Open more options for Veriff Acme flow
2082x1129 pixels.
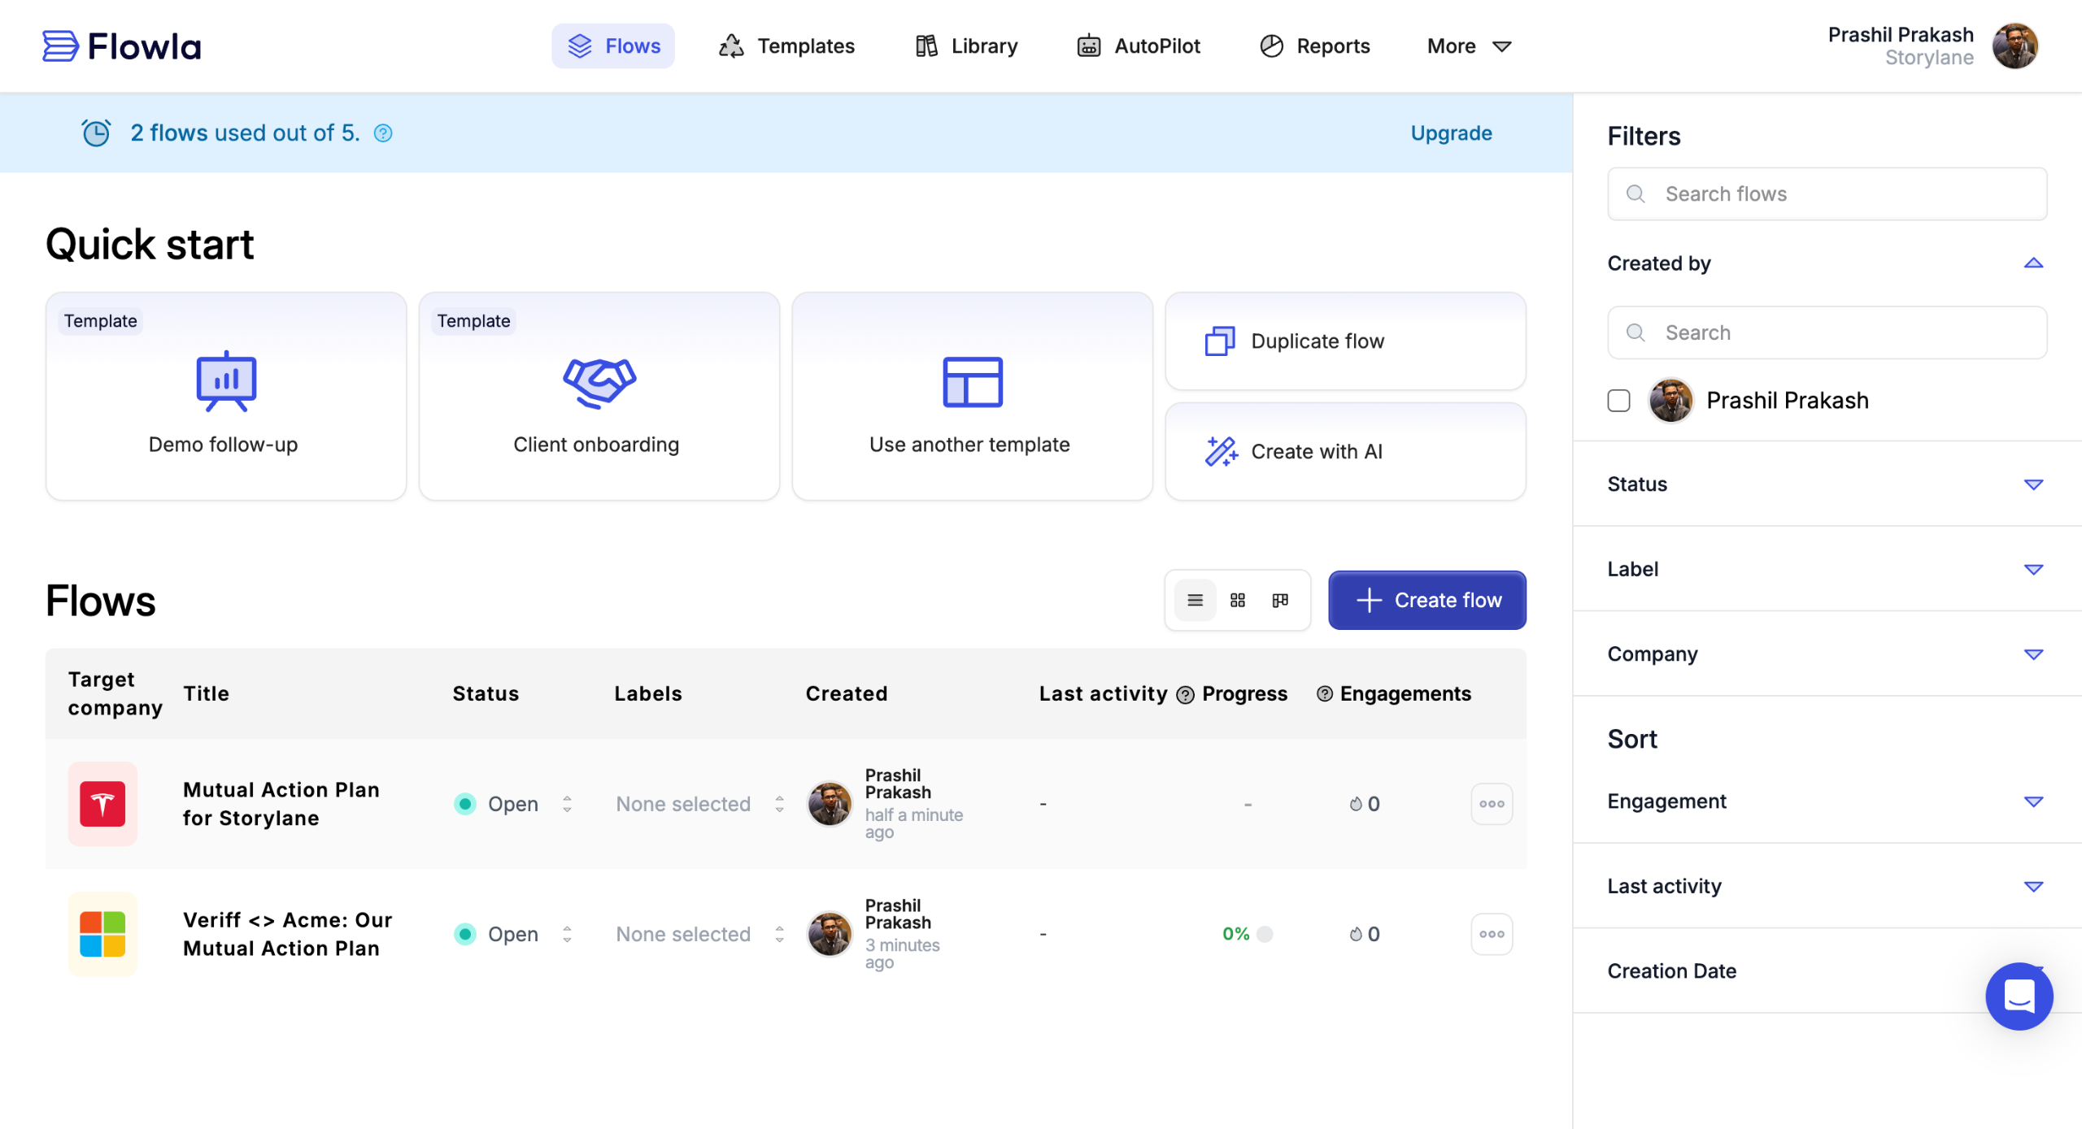tap(1491, 934)
